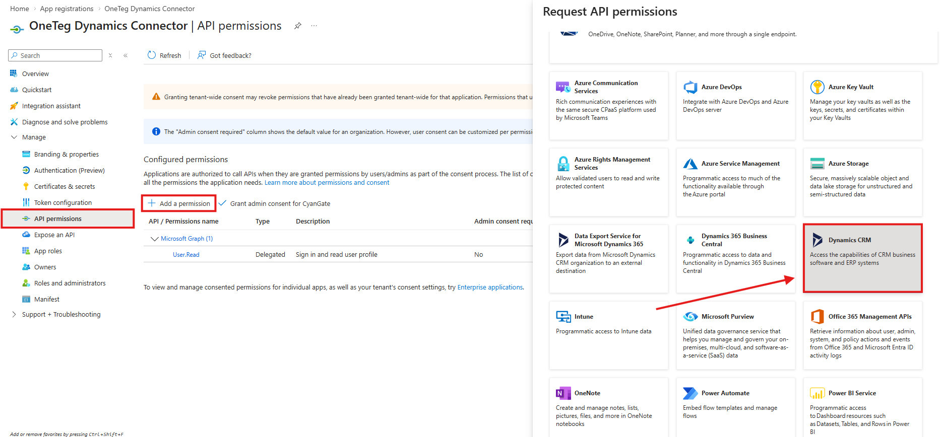Click the Azure DevOps logo icon

pyautogui.click(x=690, y=87)
